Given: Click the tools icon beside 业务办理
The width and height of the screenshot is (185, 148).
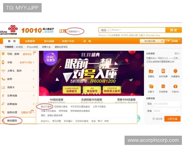Looking at the screenshot, I should pos(3,112).
